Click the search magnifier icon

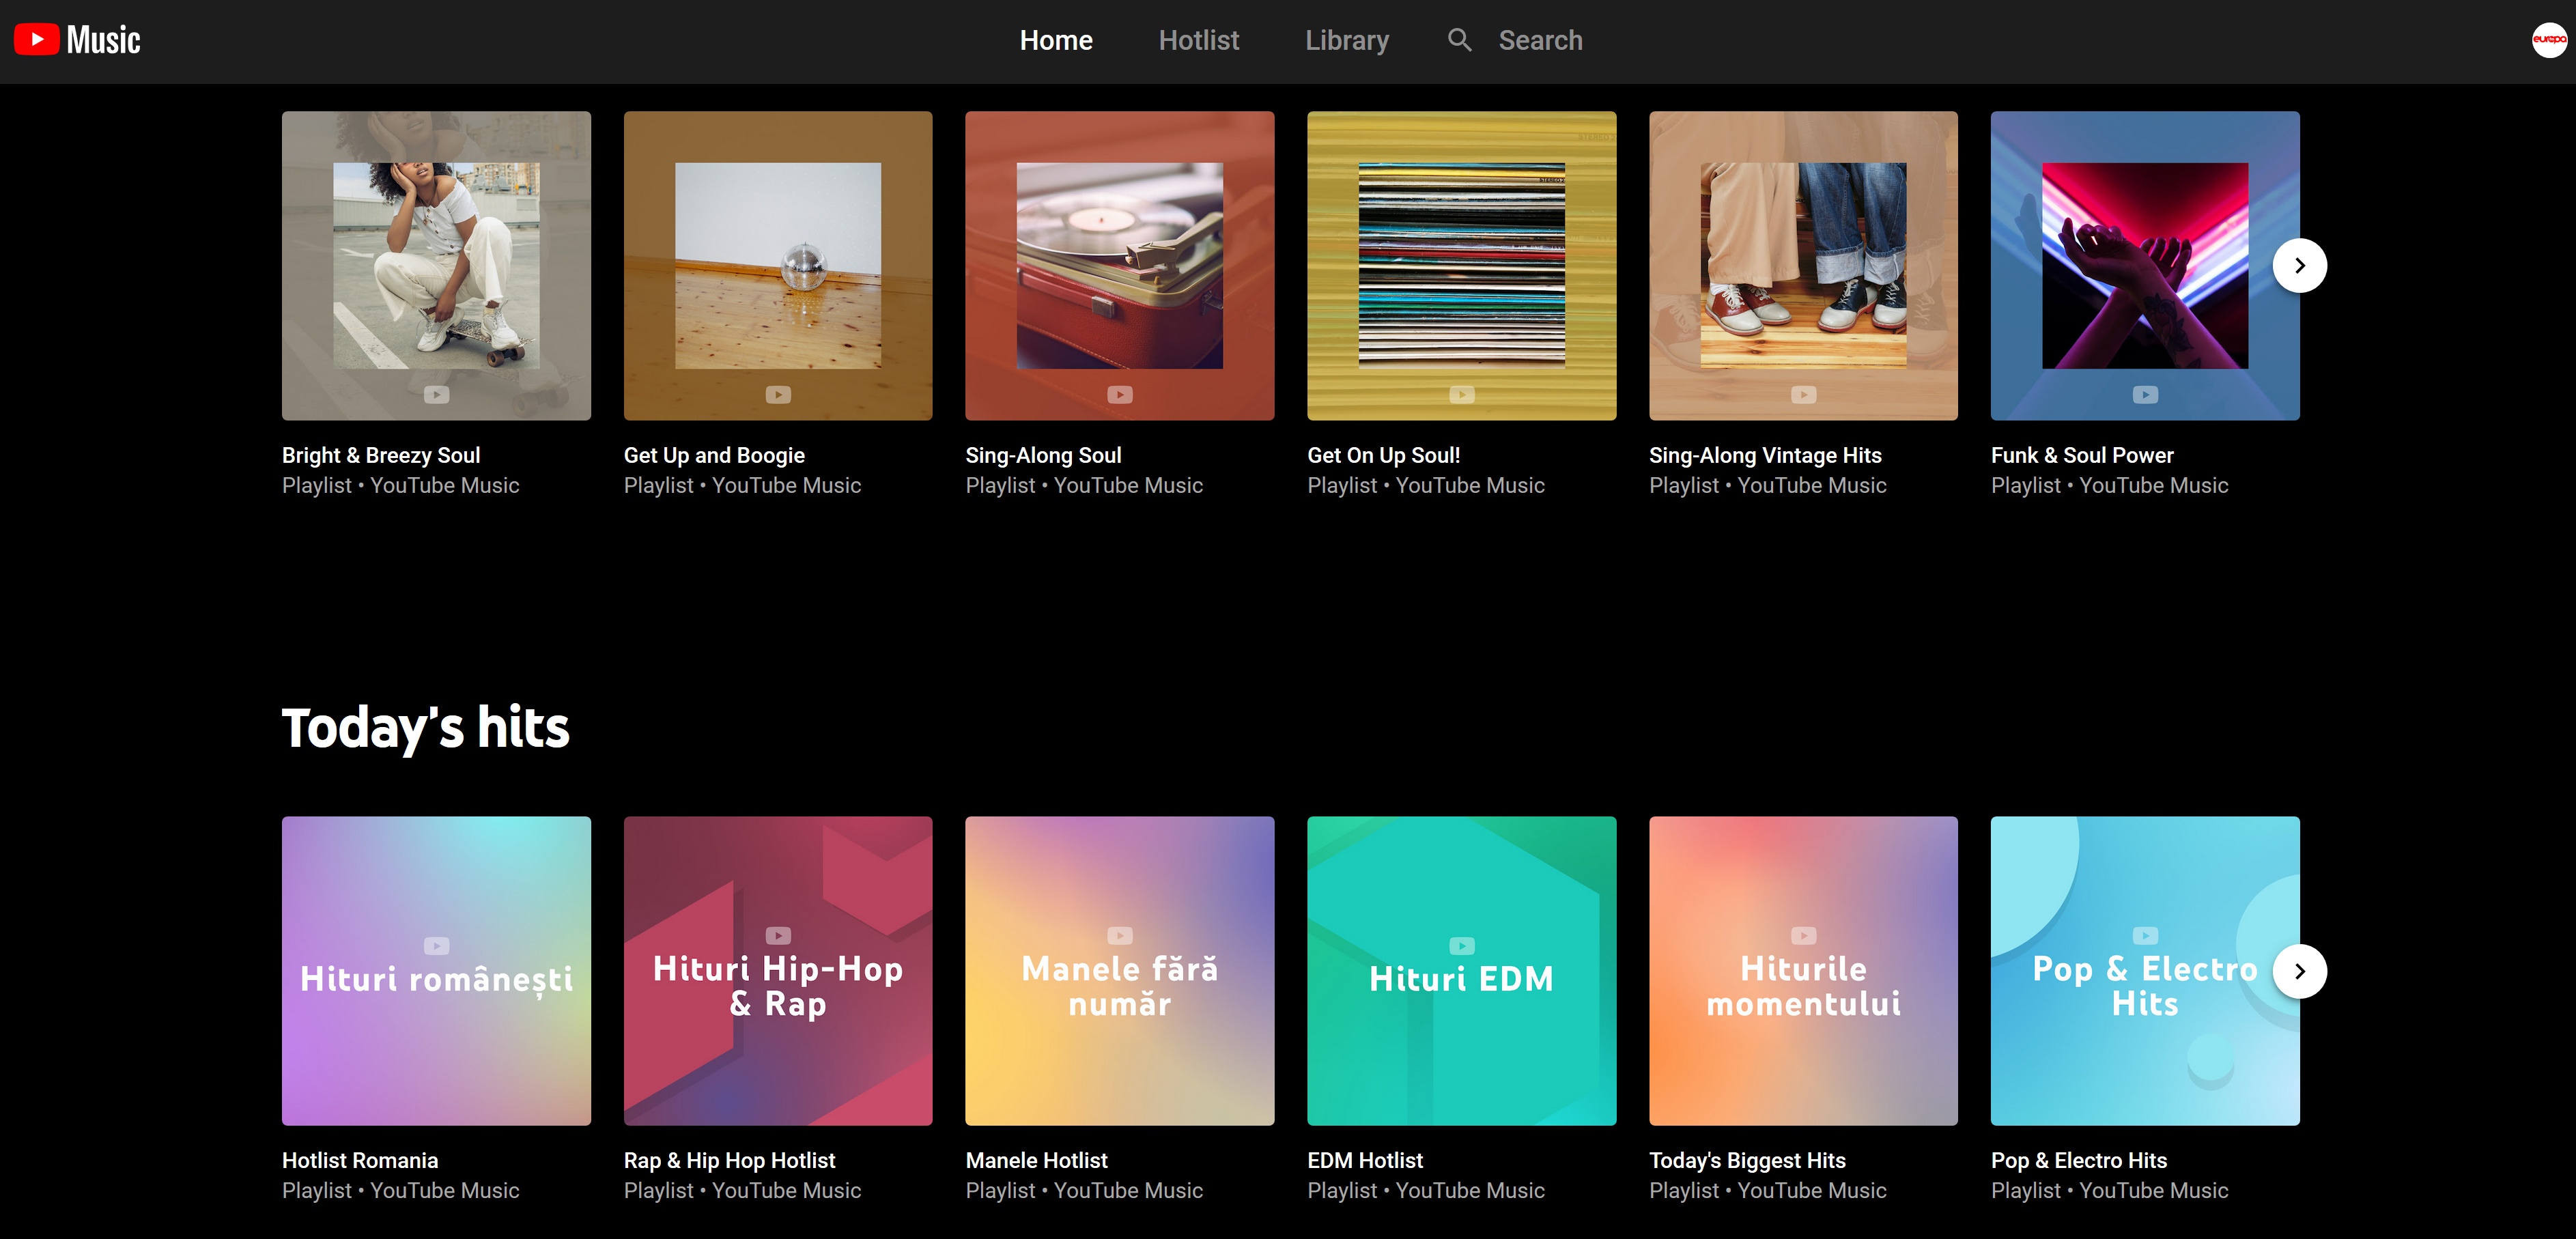1459,40
